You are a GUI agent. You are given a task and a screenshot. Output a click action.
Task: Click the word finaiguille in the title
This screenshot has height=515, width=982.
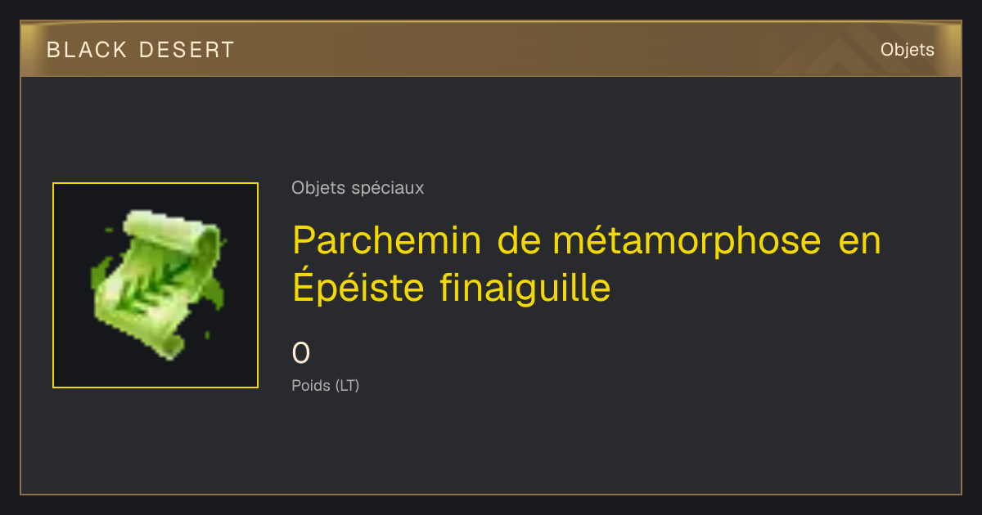525,288
